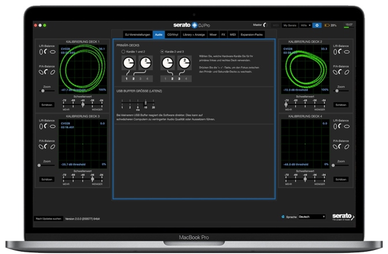The image size is (388, 254).
Task: Turn the Deck 2 P/A-Balance knob
Action: [340, 72]
